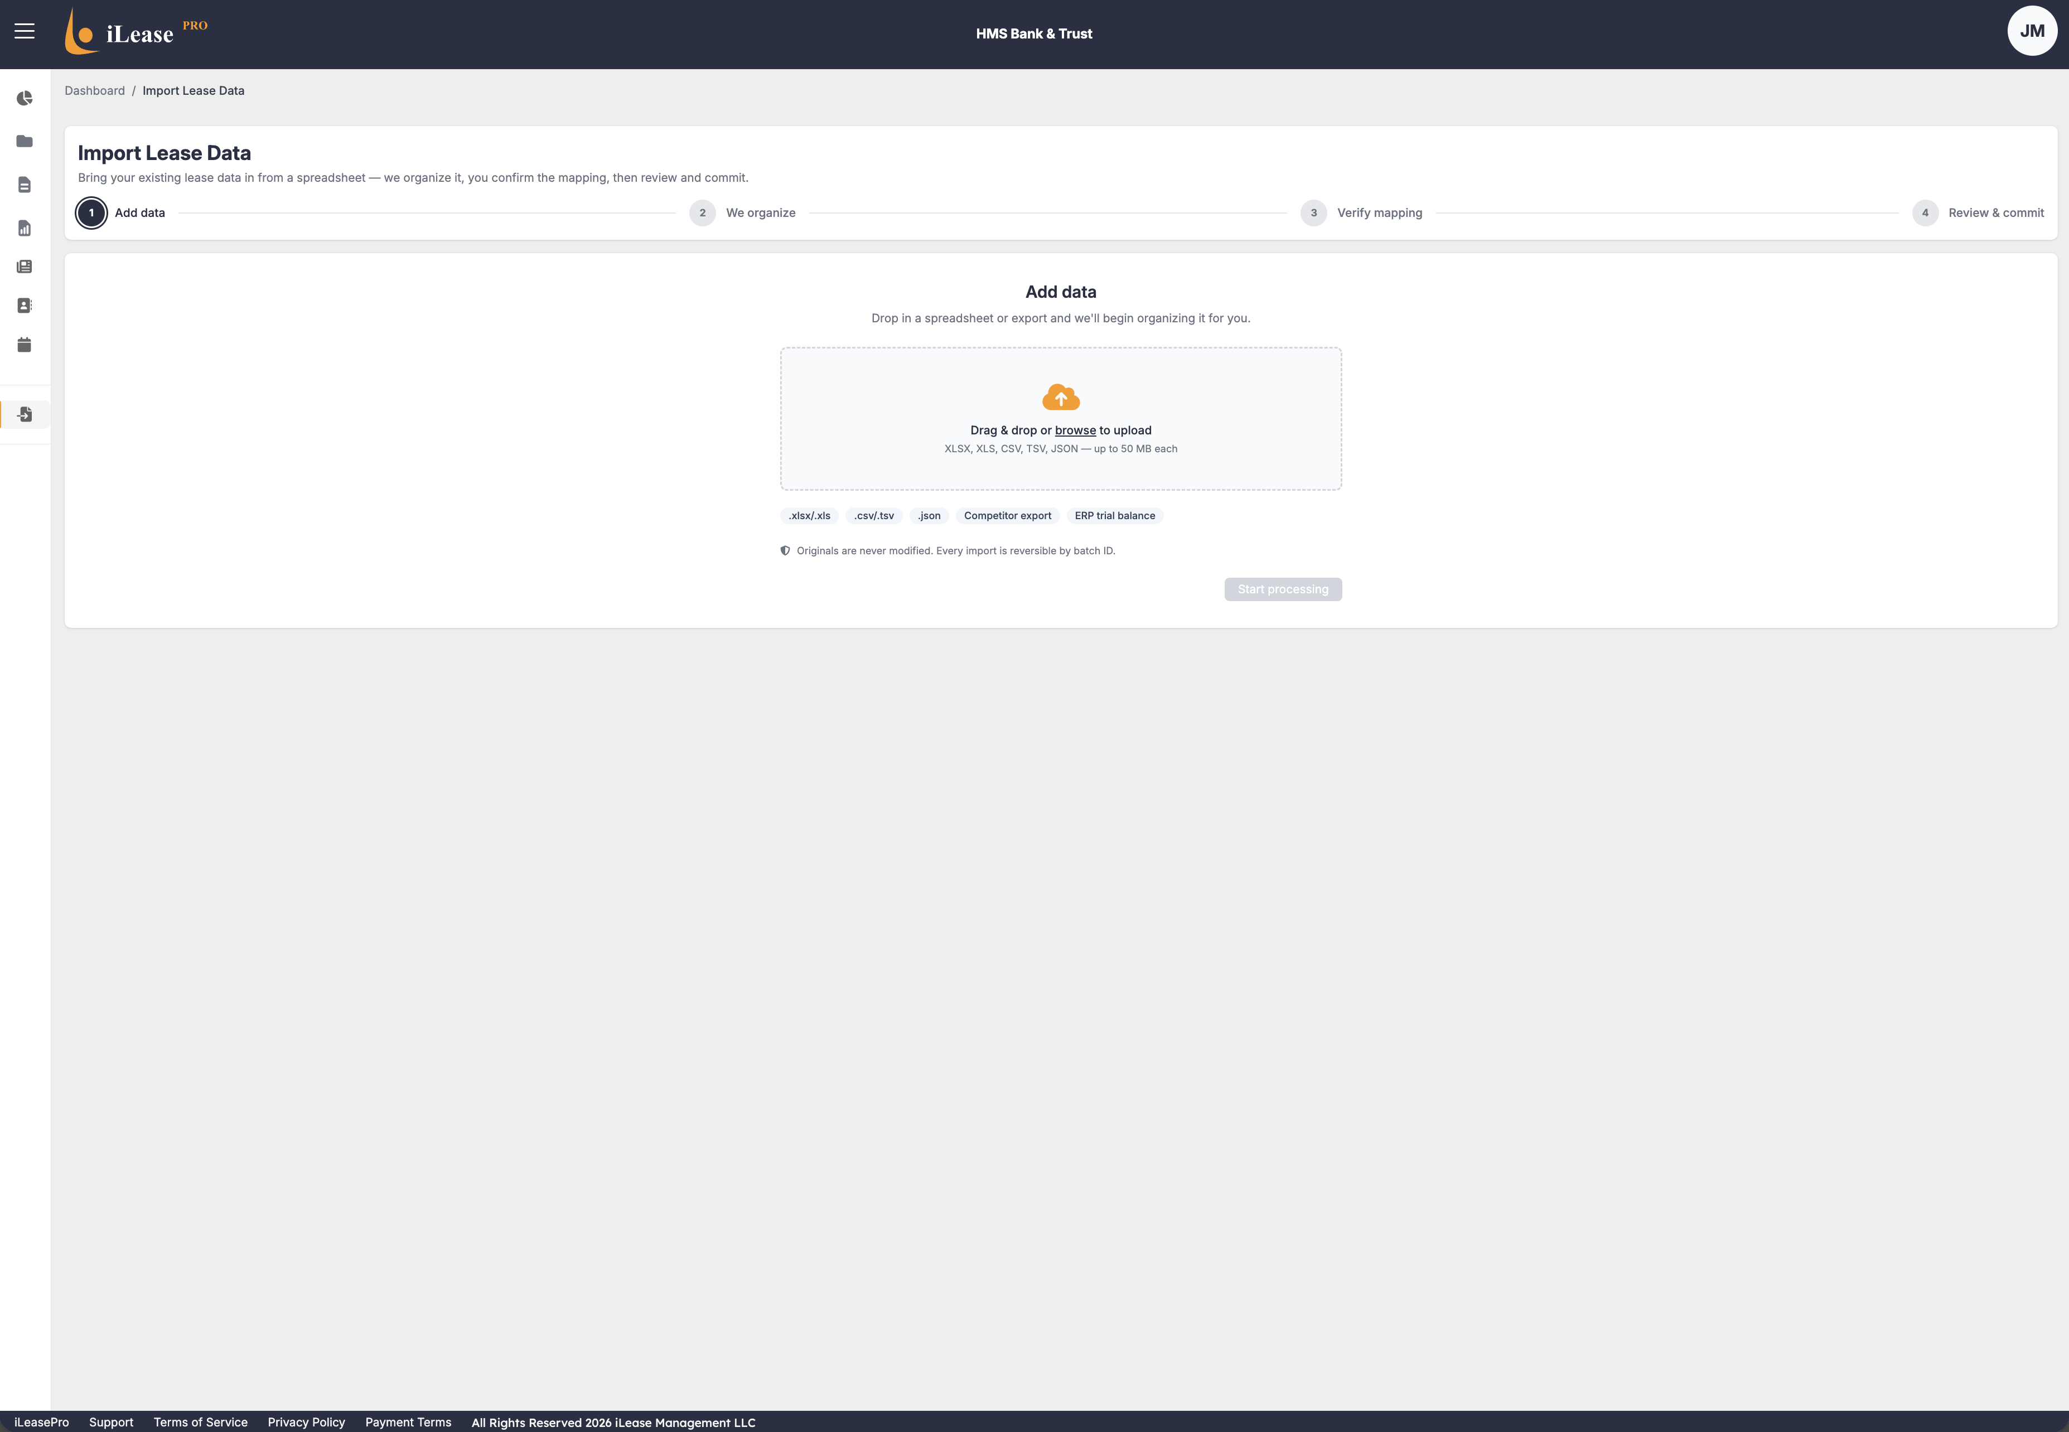Open the report chart file sidebar icon
This screenshot has height=1432, width=2069.
24,228
